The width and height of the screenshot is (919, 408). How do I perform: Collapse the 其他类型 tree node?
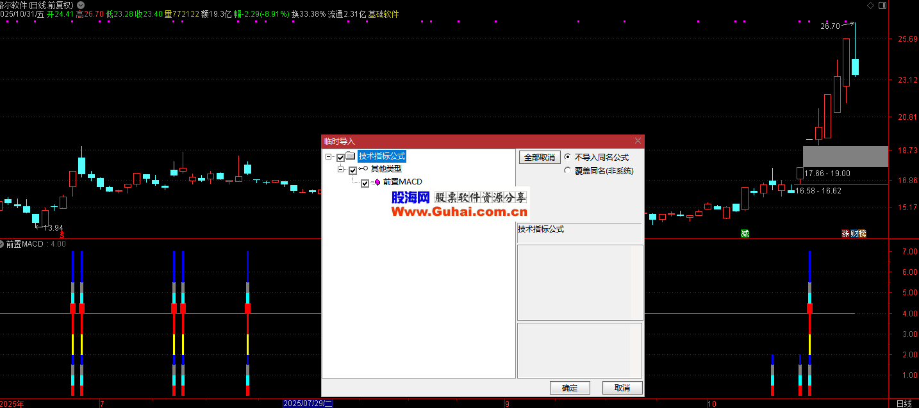tap(340, 170)
